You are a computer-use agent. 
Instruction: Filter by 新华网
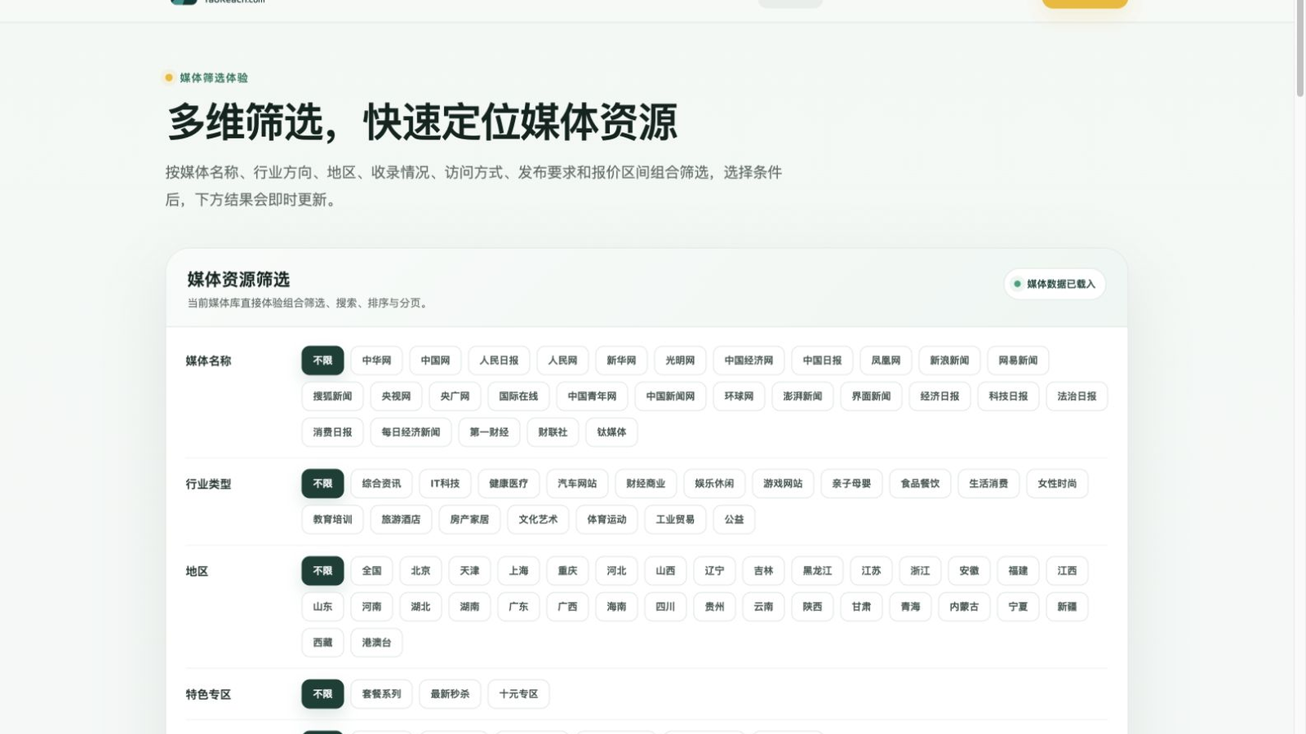tap(621, 360)
